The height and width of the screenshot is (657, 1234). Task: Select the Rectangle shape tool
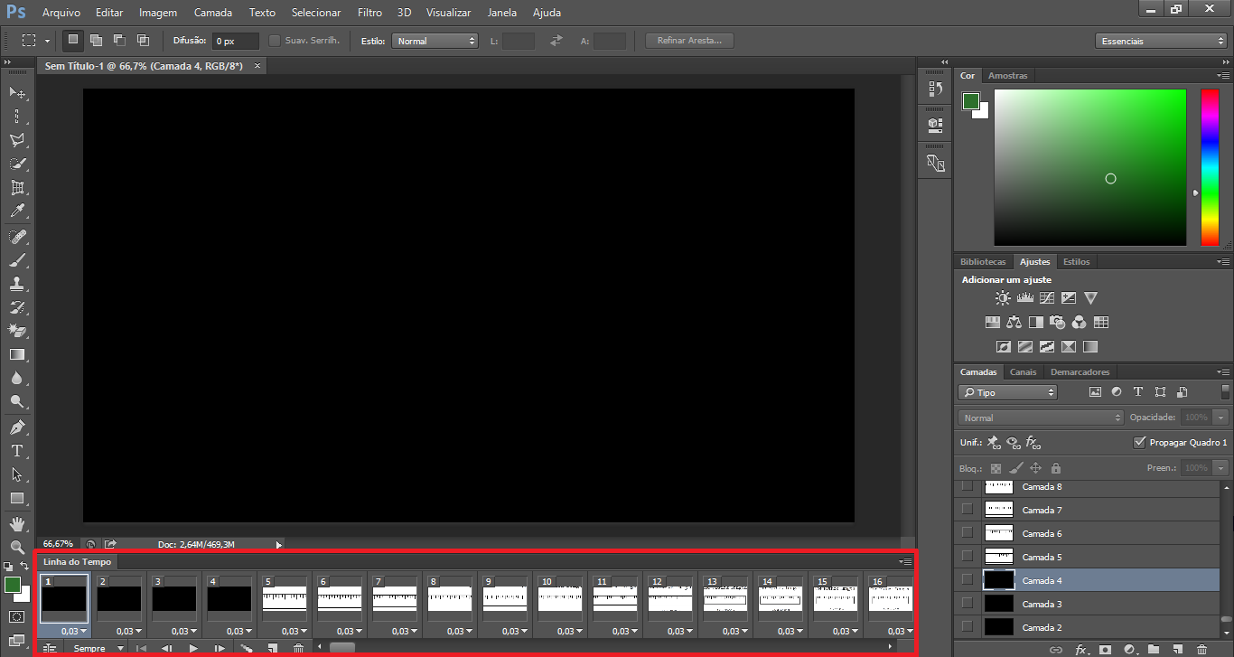pos(17,498)
